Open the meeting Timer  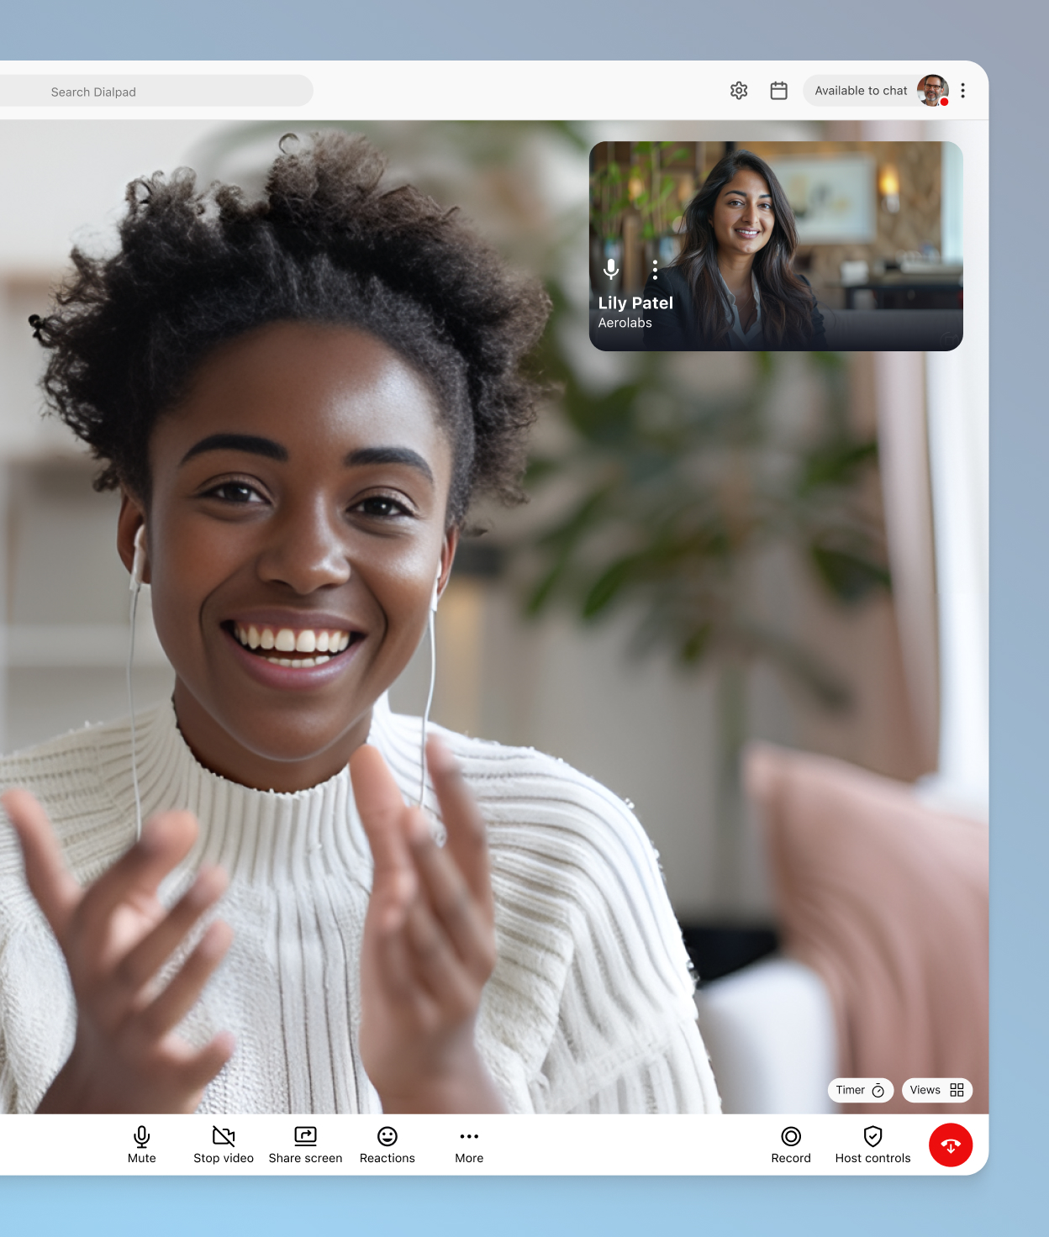point(859,1090)
